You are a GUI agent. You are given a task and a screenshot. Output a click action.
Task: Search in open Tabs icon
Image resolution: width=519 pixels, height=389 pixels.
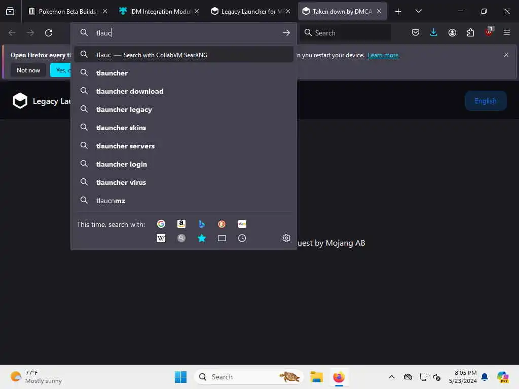pos(222,238)
